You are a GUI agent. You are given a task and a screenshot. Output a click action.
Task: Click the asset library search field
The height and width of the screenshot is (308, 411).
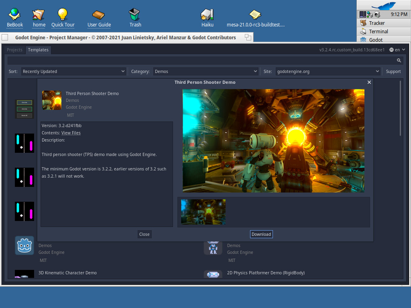(205, 61)
